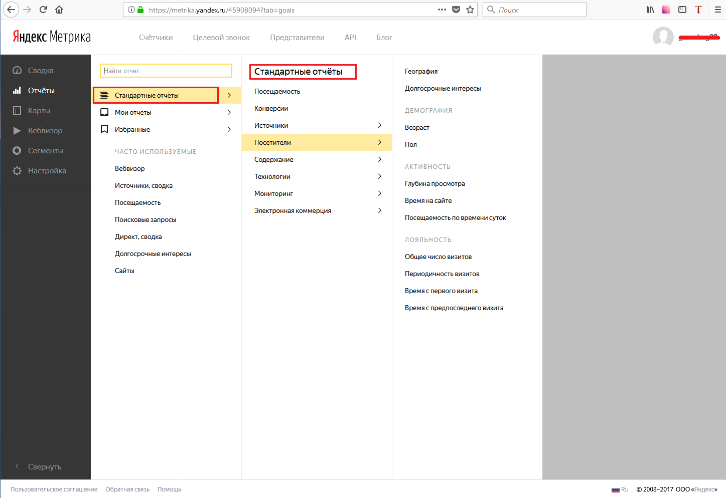Click the Отчёты bar chart icon
Image resolution: width=726 pixels, height=498 pixels.
[17, 90]
